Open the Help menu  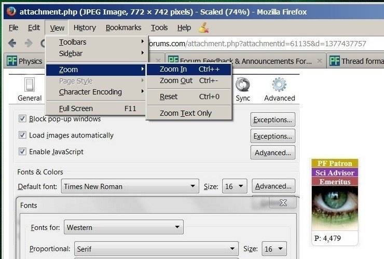point(184,28)
